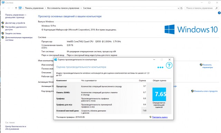Go up one level with Up arrow

(x=16, y=8)
